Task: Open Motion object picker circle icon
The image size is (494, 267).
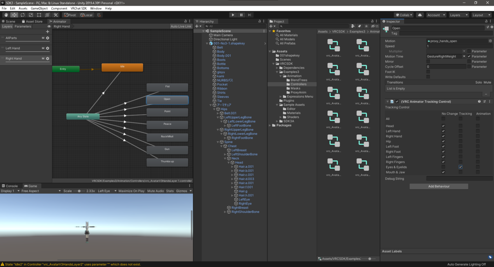Action: 490,41
